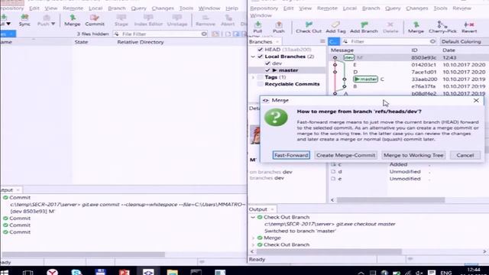
Task: Click Add Tag toolbar icon
Action: 335,27
